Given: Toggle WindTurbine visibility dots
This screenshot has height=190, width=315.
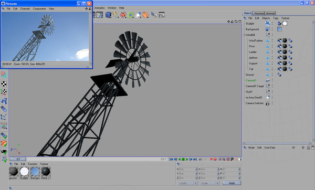Looking at the screenshot, I should pyautogui.click(x=272, y=40).
